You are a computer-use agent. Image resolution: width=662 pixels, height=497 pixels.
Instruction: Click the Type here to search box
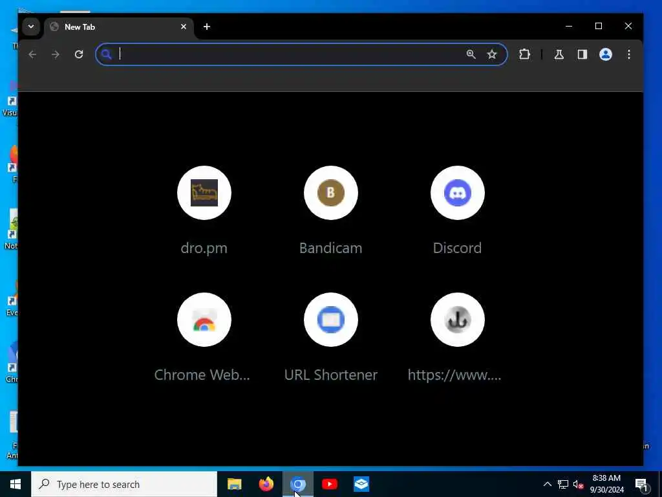tap(124, 484)
